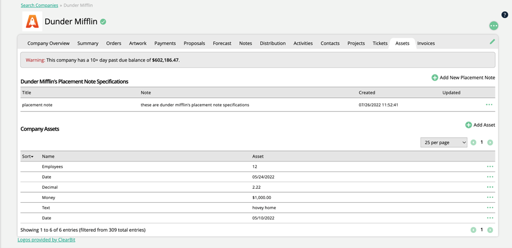
Task: Switch to the Tickets tab
Action: tap(380, 43)
